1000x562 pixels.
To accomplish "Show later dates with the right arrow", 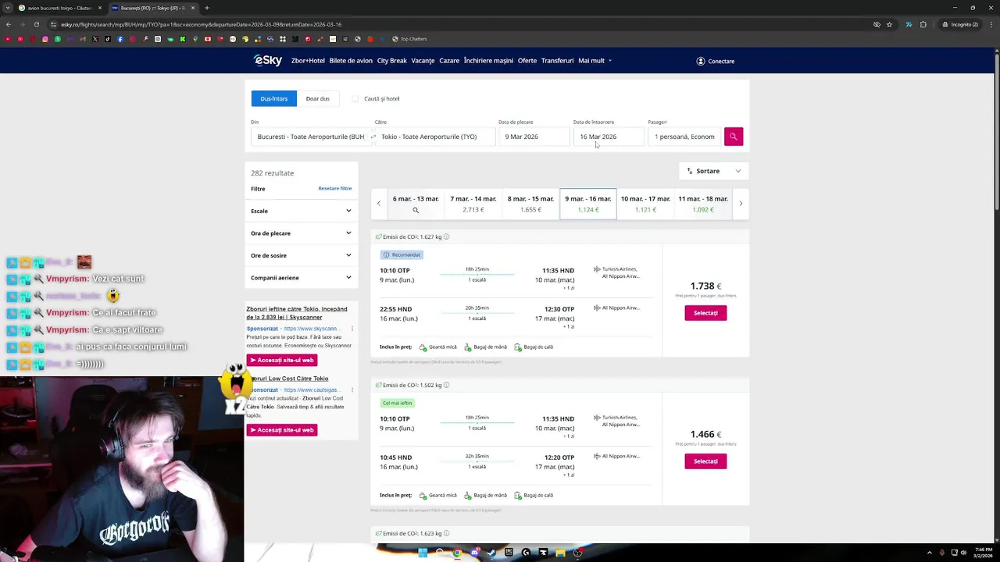I will pos(741,204).
